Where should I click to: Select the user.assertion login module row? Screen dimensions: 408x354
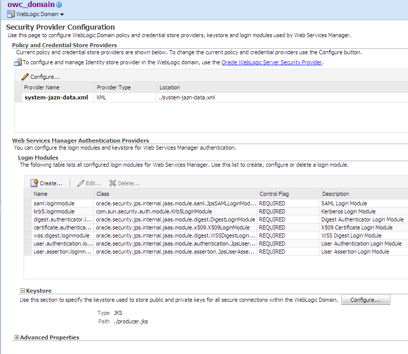216,252
